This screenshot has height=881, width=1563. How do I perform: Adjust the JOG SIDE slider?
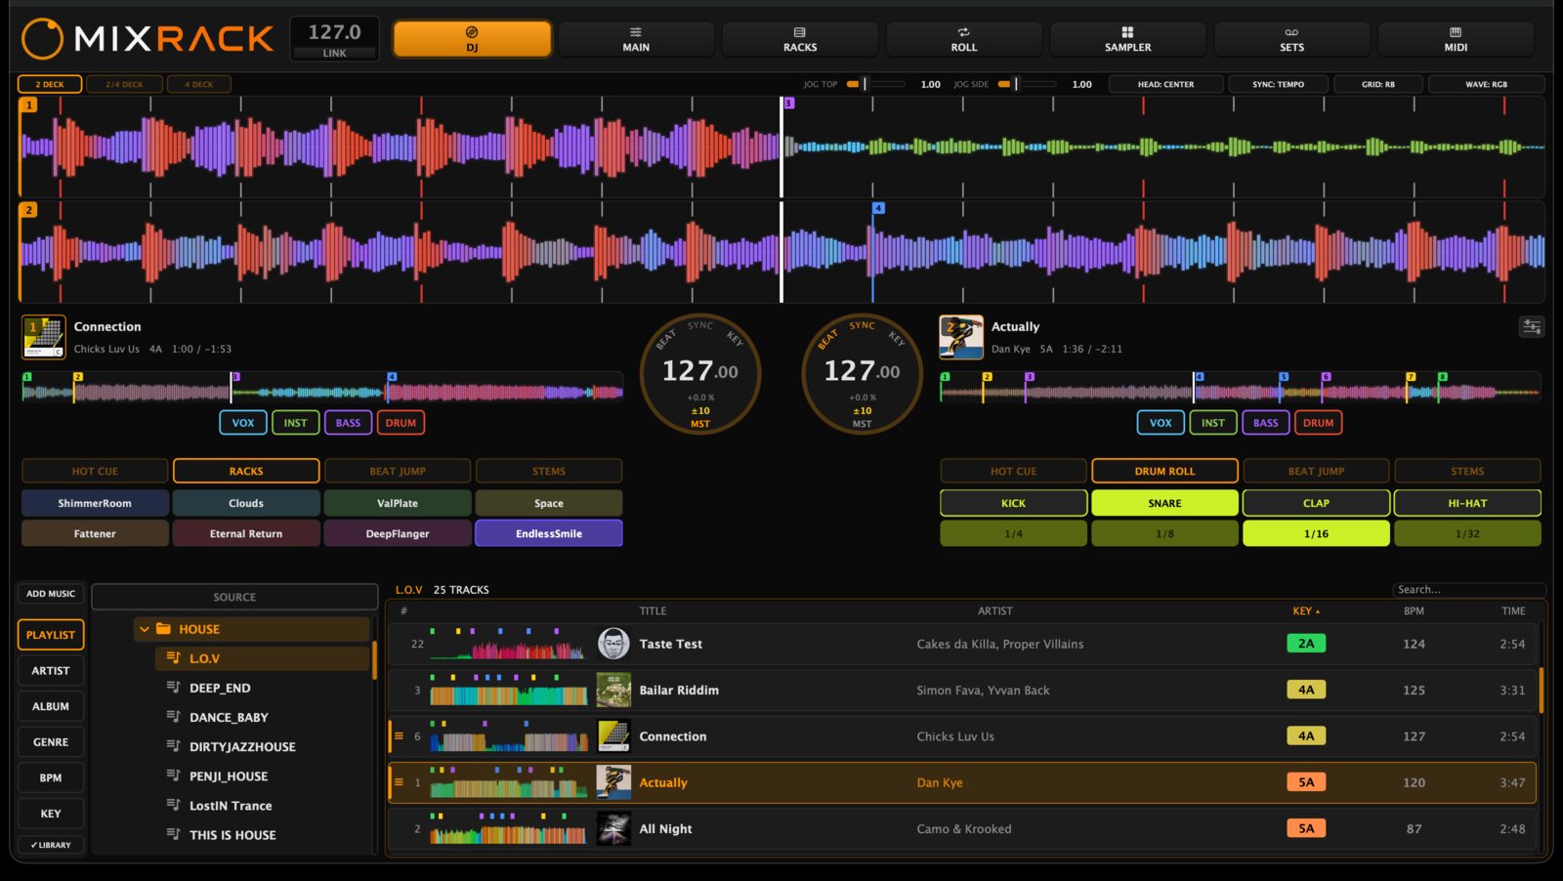pyautogui.click(x=1027, y=84)
